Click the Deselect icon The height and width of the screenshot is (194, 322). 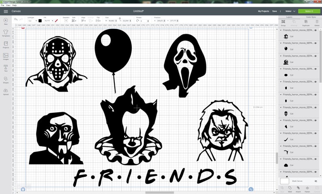click(66, 21)
